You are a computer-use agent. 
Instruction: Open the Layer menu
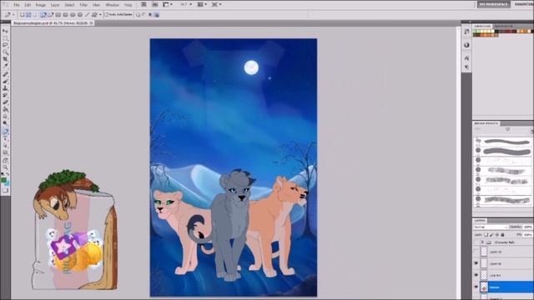tap(55, 5)
